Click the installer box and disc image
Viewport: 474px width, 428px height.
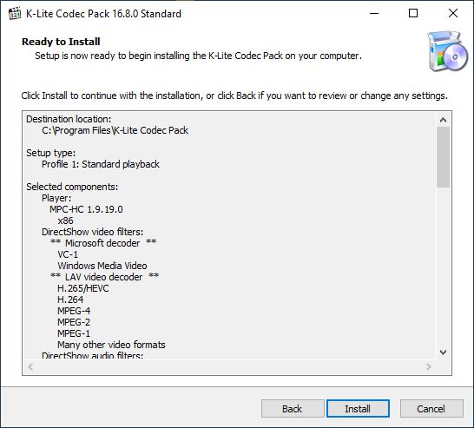click(x=447, y=50)
